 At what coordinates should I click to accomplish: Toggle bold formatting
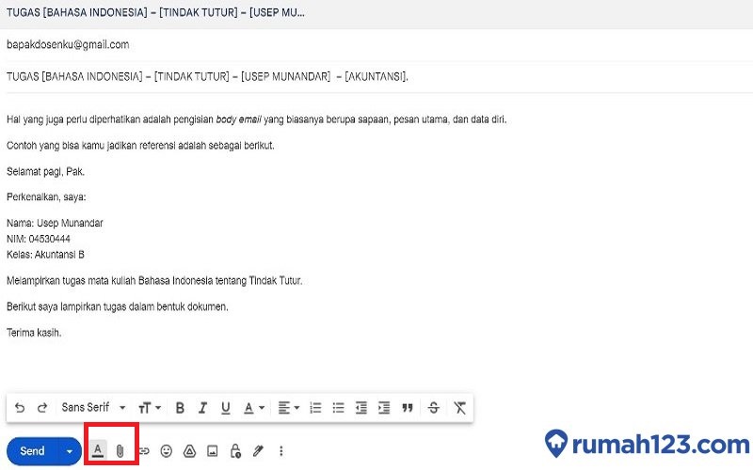pos(180,408)
